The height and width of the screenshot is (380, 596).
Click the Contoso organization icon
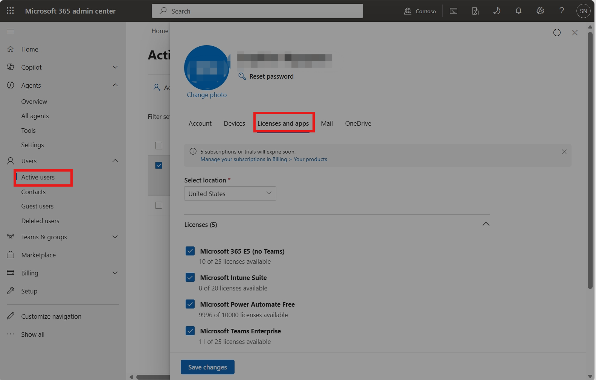click(x=408, y=11)
